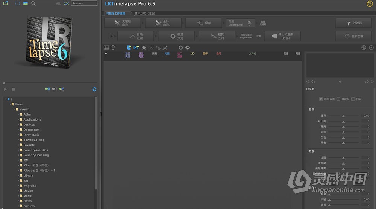Expand the Documents folder
The image size is (376, 209).
pyautogui.click(x=18, y=130)
